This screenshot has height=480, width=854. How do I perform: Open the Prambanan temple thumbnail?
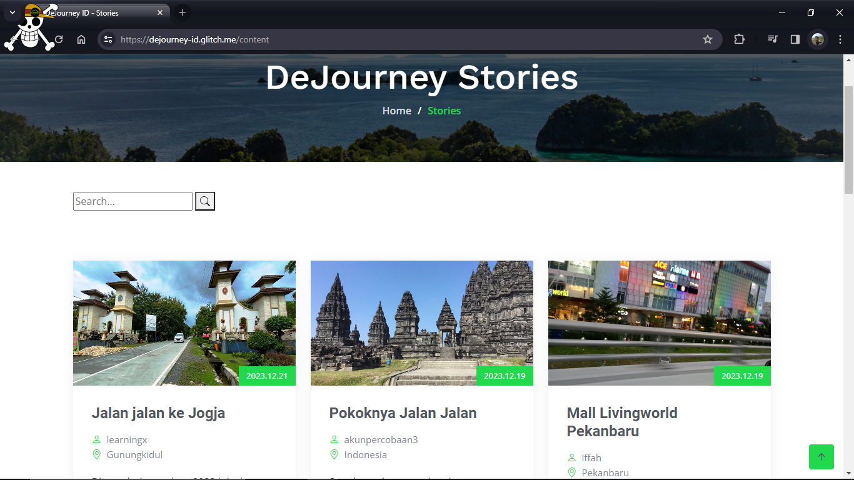(x=422, y=322)
